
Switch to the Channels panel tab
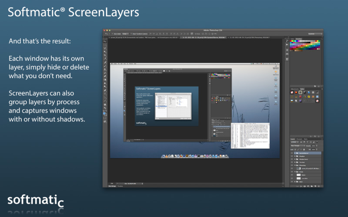point(299,139)
